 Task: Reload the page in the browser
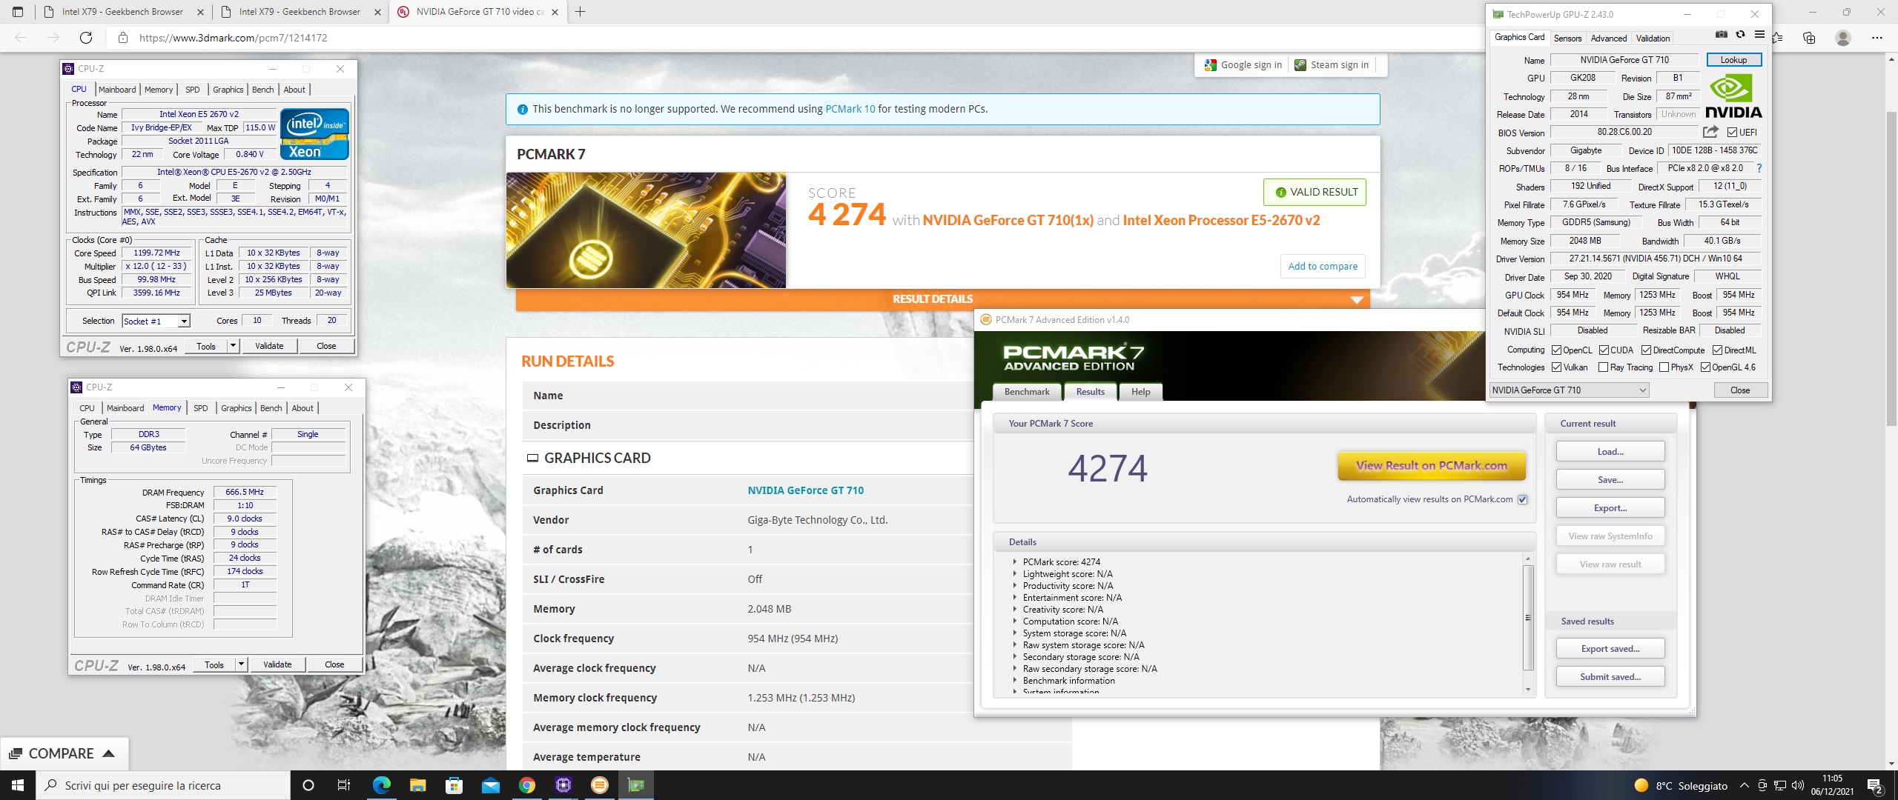tap(86, 38)
